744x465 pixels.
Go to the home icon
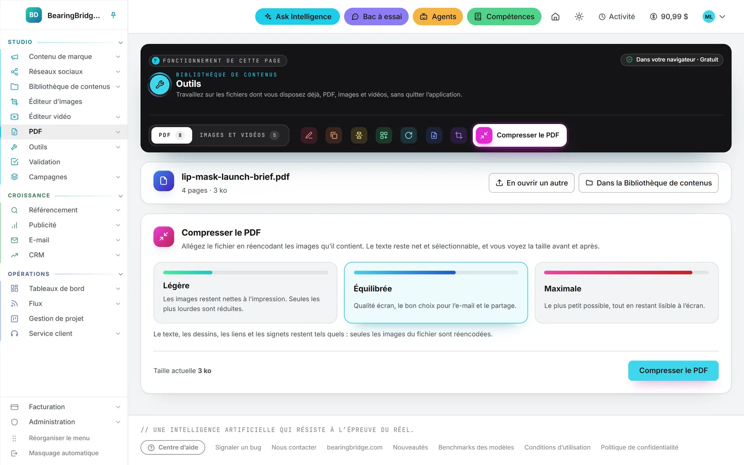pyautogui.click(x=556, y=16)
